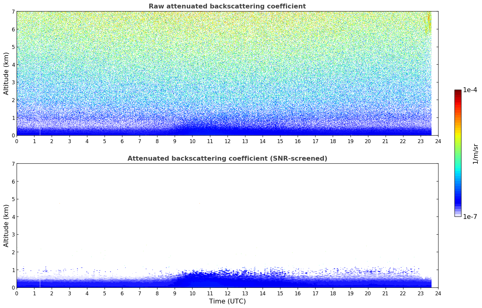Click the rainbow colorbar scale
Viewport: 482px width, 308px height.
pyautogui.click(x=458, y=153)
